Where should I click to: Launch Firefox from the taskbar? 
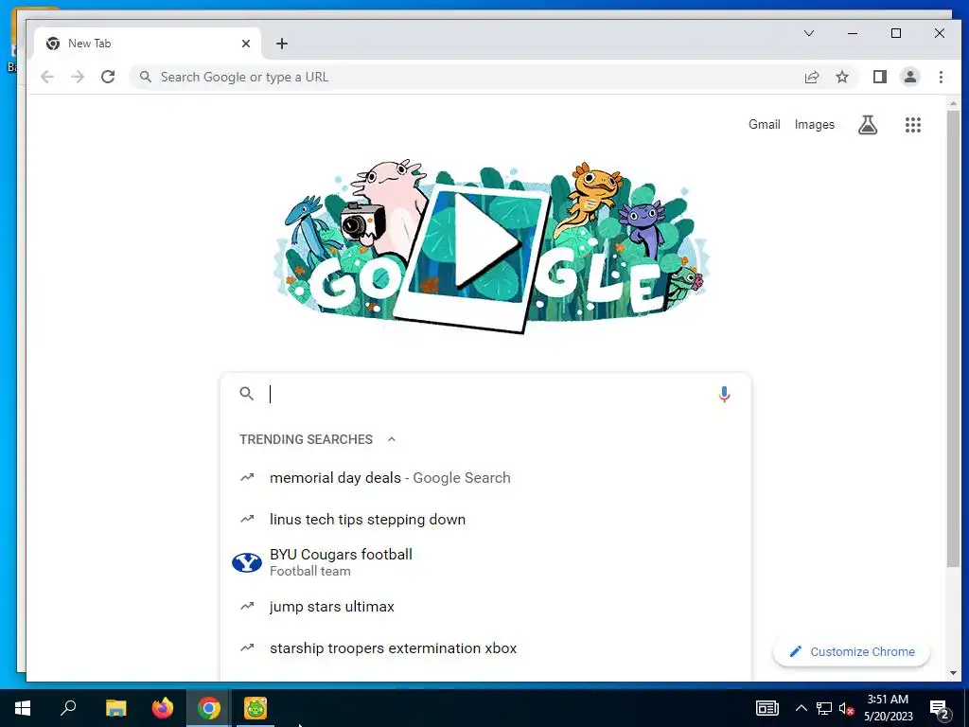pyautogui.click(x=163, y=708)
